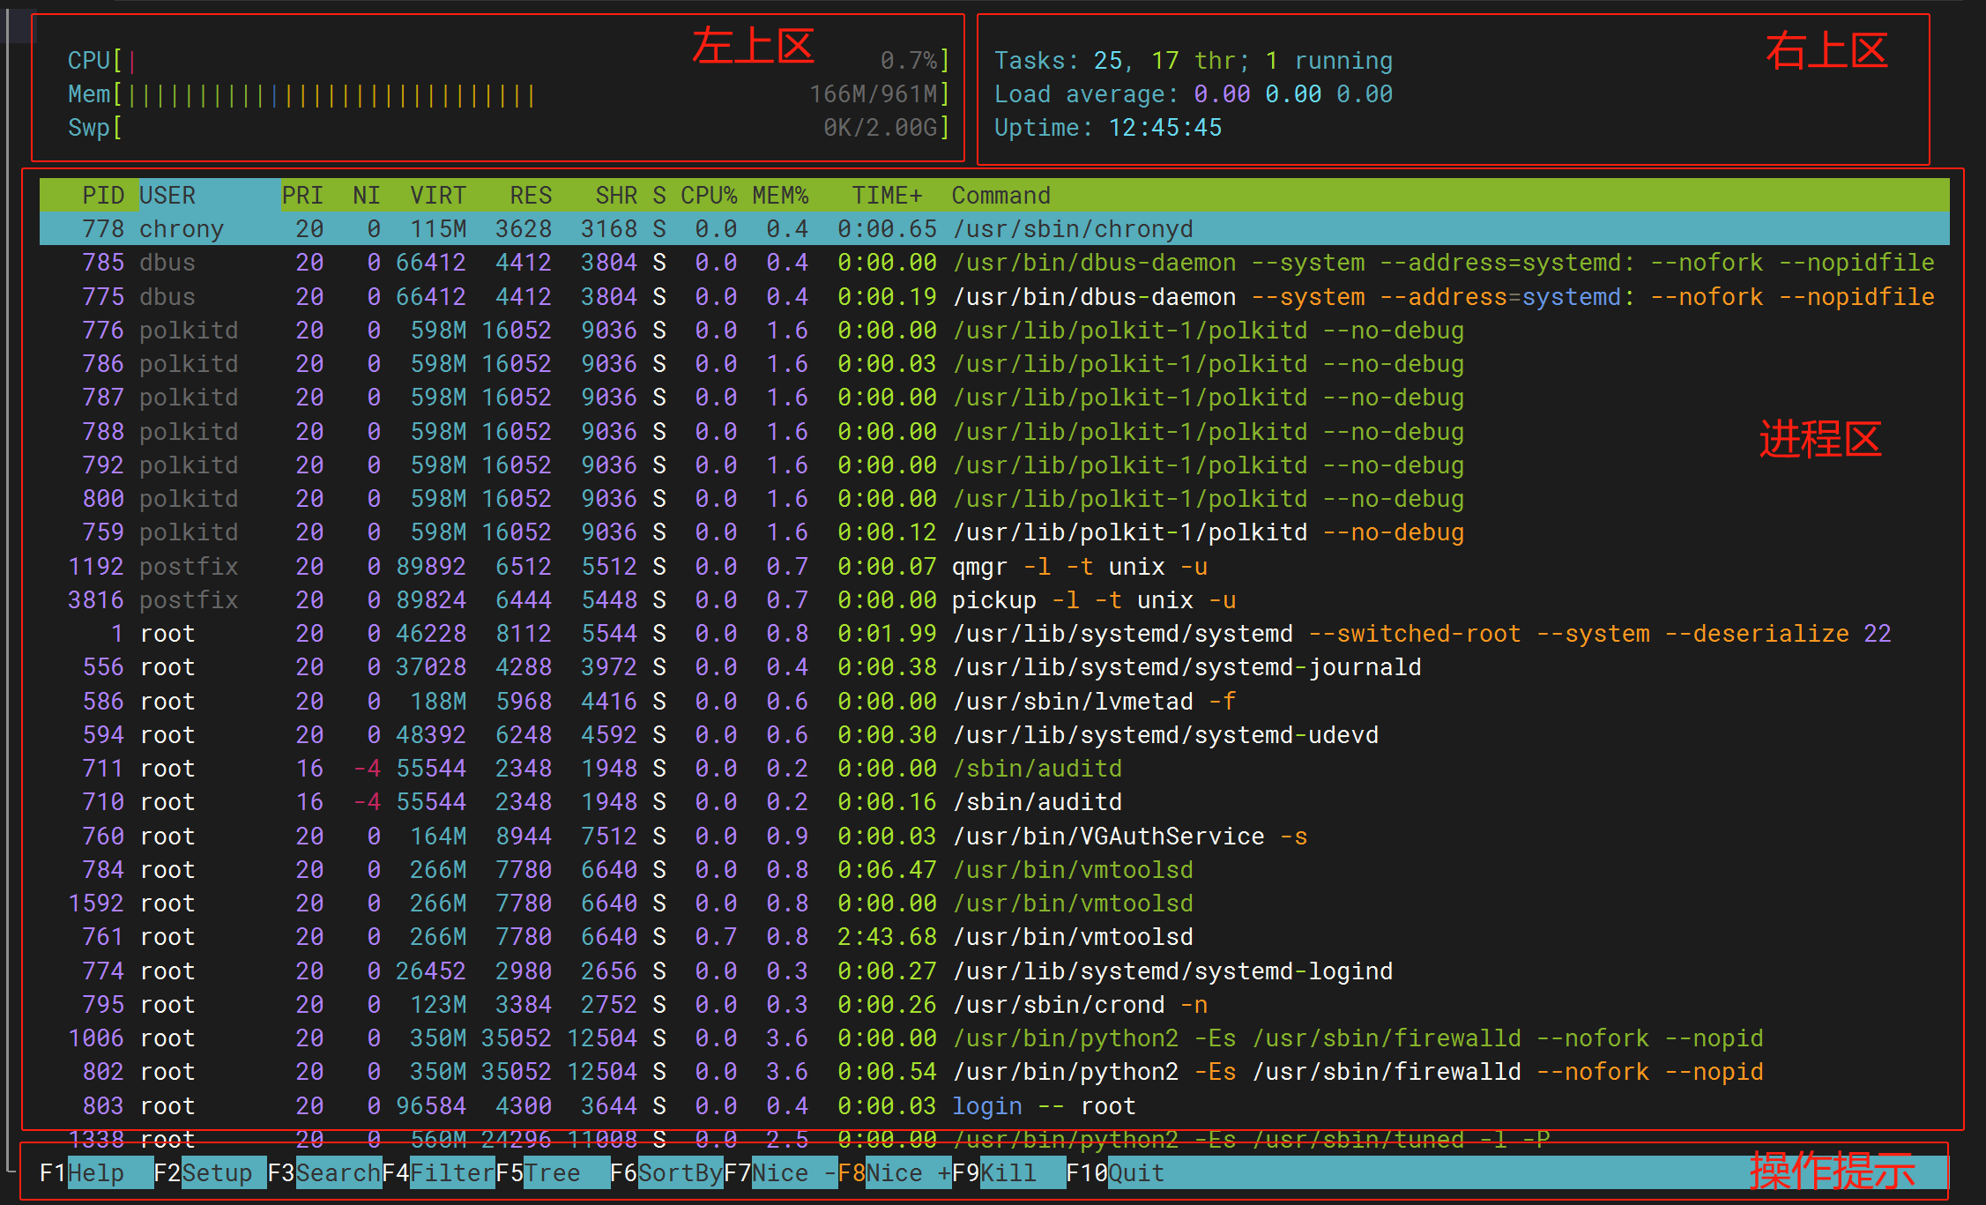Click F1 Help in function bar
The width and height of the screenshot is (1986, 1205).
pos(94,1173)
